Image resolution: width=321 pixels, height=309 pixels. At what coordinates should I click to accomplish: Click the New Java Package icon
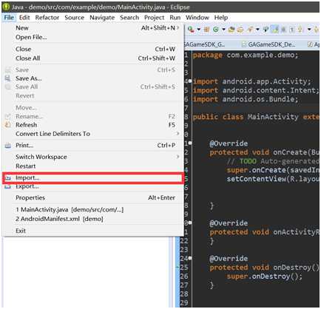(x=207, y=30)
